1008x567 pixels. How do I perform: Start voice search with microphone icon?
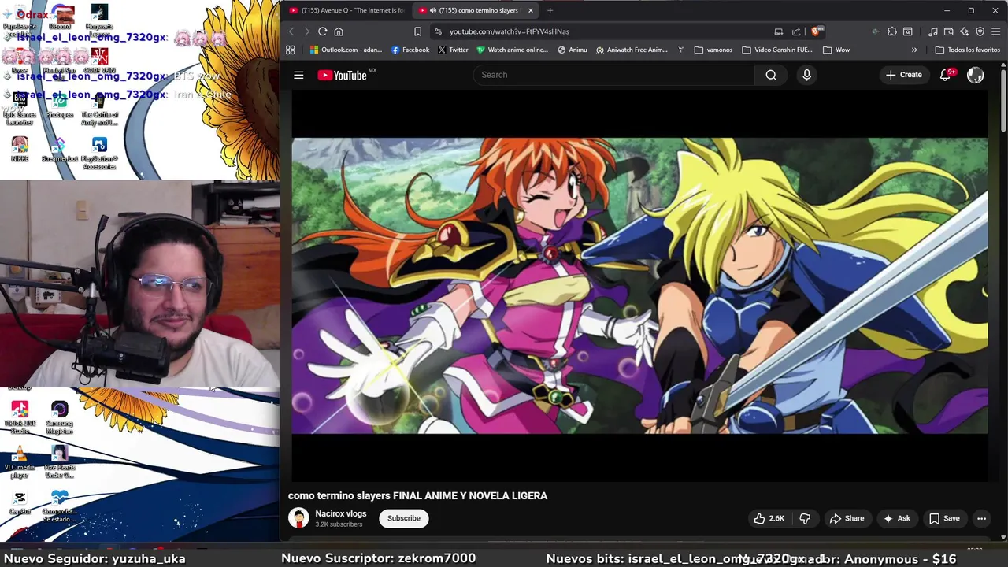tap(806, 75)
